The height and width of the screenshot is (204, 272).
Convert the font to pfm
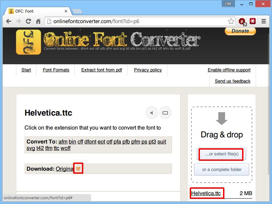pos(136,142)
